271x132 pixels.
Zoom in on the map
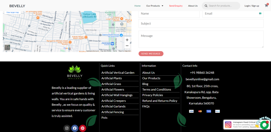tap(127, 40)
